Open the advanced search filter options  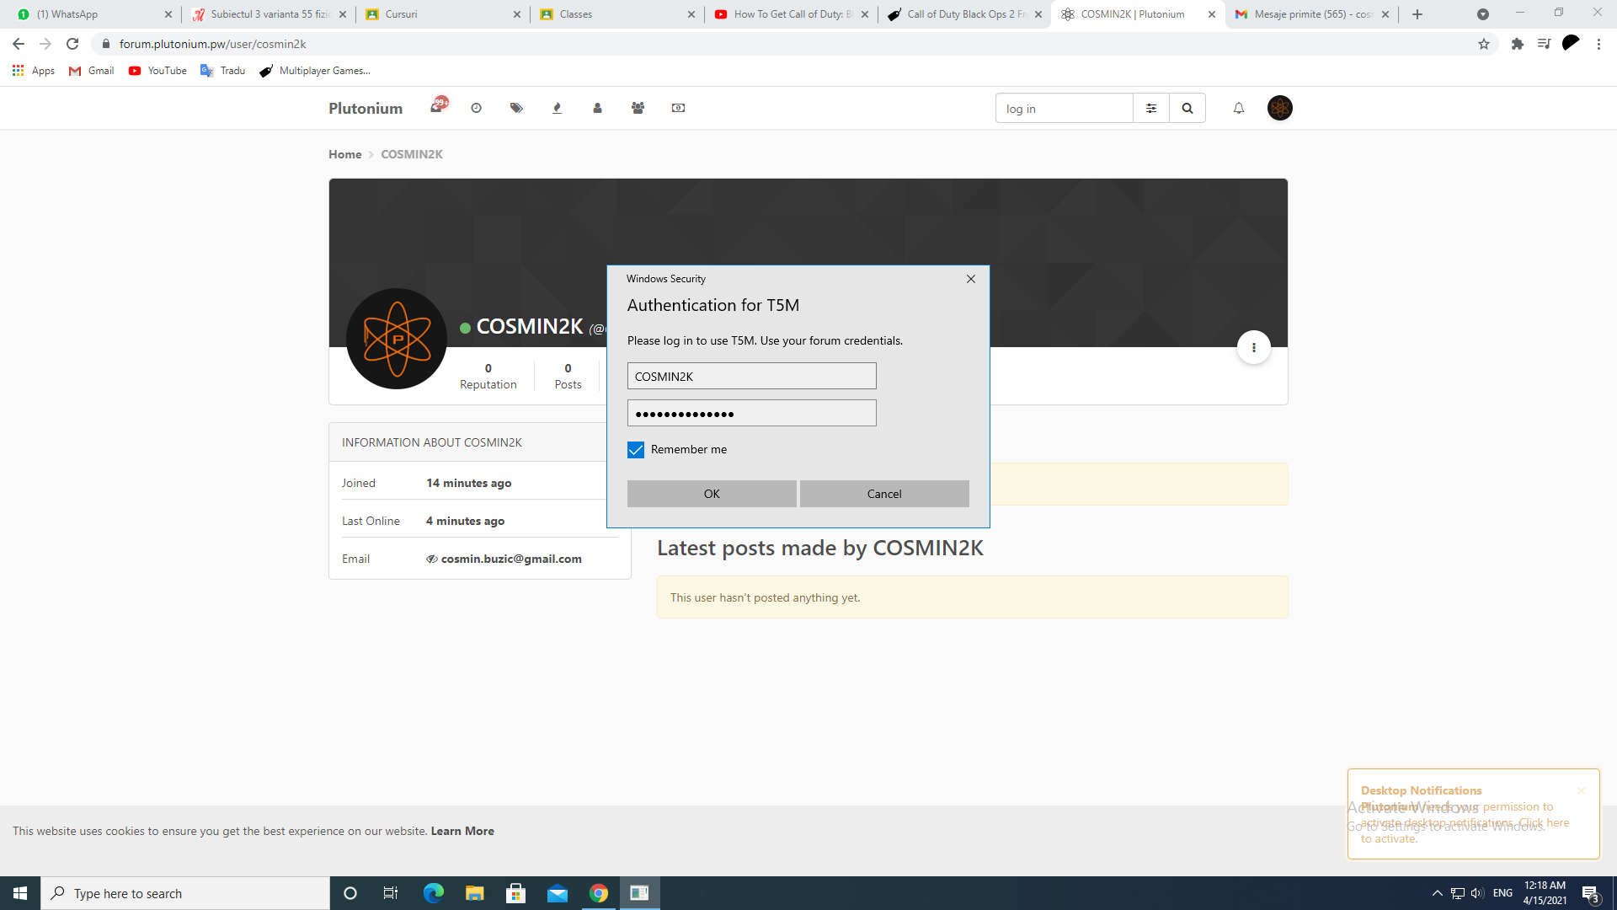[1151, 108]
